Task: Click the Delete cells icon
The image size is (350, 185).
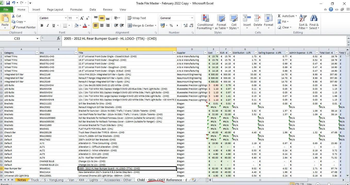Action: 258,19
